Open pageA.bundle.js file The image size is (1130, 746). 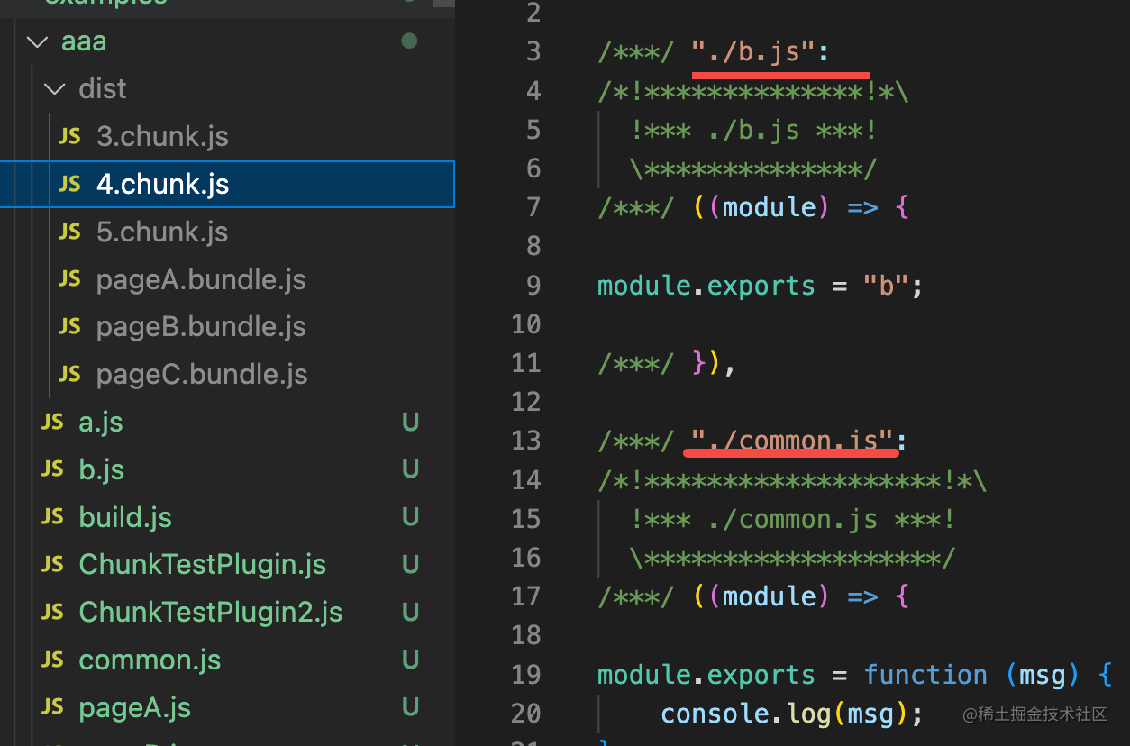[201, 279]
